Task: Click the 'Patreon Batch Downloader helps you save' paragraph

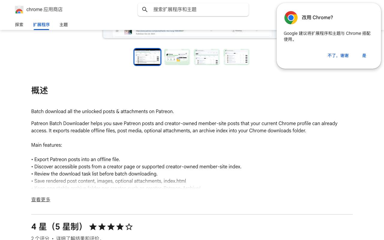Action: click(184, 127)
